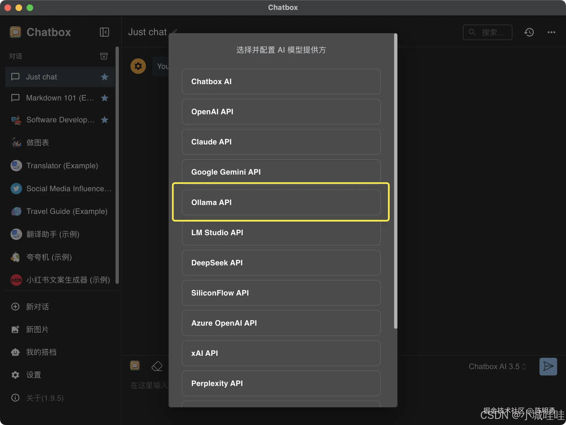
Task: Open the three-dots more options menu
Action: click(x=551, y=32)
